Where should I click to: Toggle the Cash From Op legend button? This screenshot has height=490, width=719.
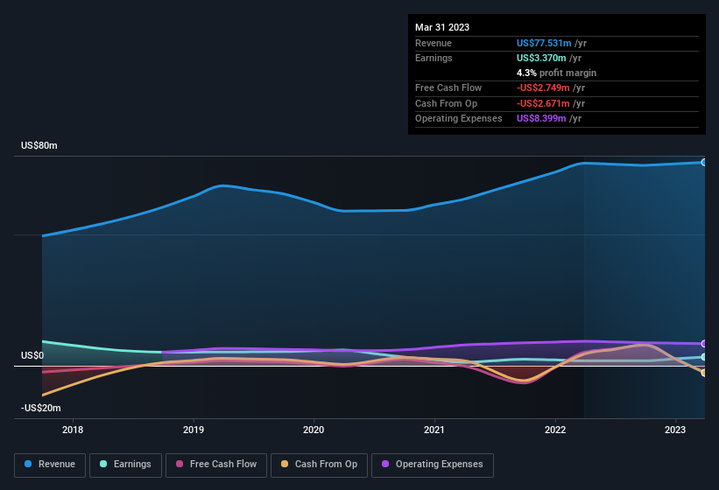click(x=319, y=465)
